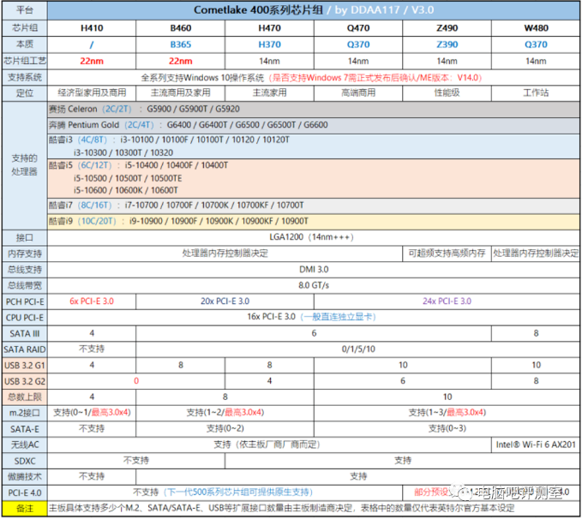Image resolution: width=582 pixels, height=519 pixels.
Task: Click the H470 chipset header cell
Action: click(x=269, y=28)
